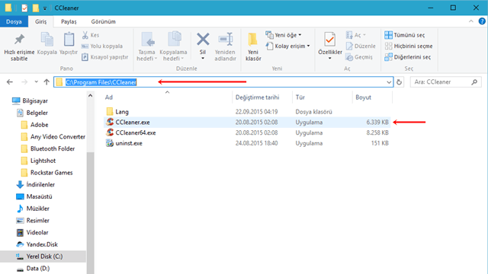Open the Taşıma hedefi move-to menu
This screenshot has width=488, height=274.
point(146,46)
